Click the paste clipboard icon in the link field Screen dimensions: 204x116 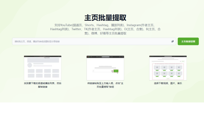(173, 41)
